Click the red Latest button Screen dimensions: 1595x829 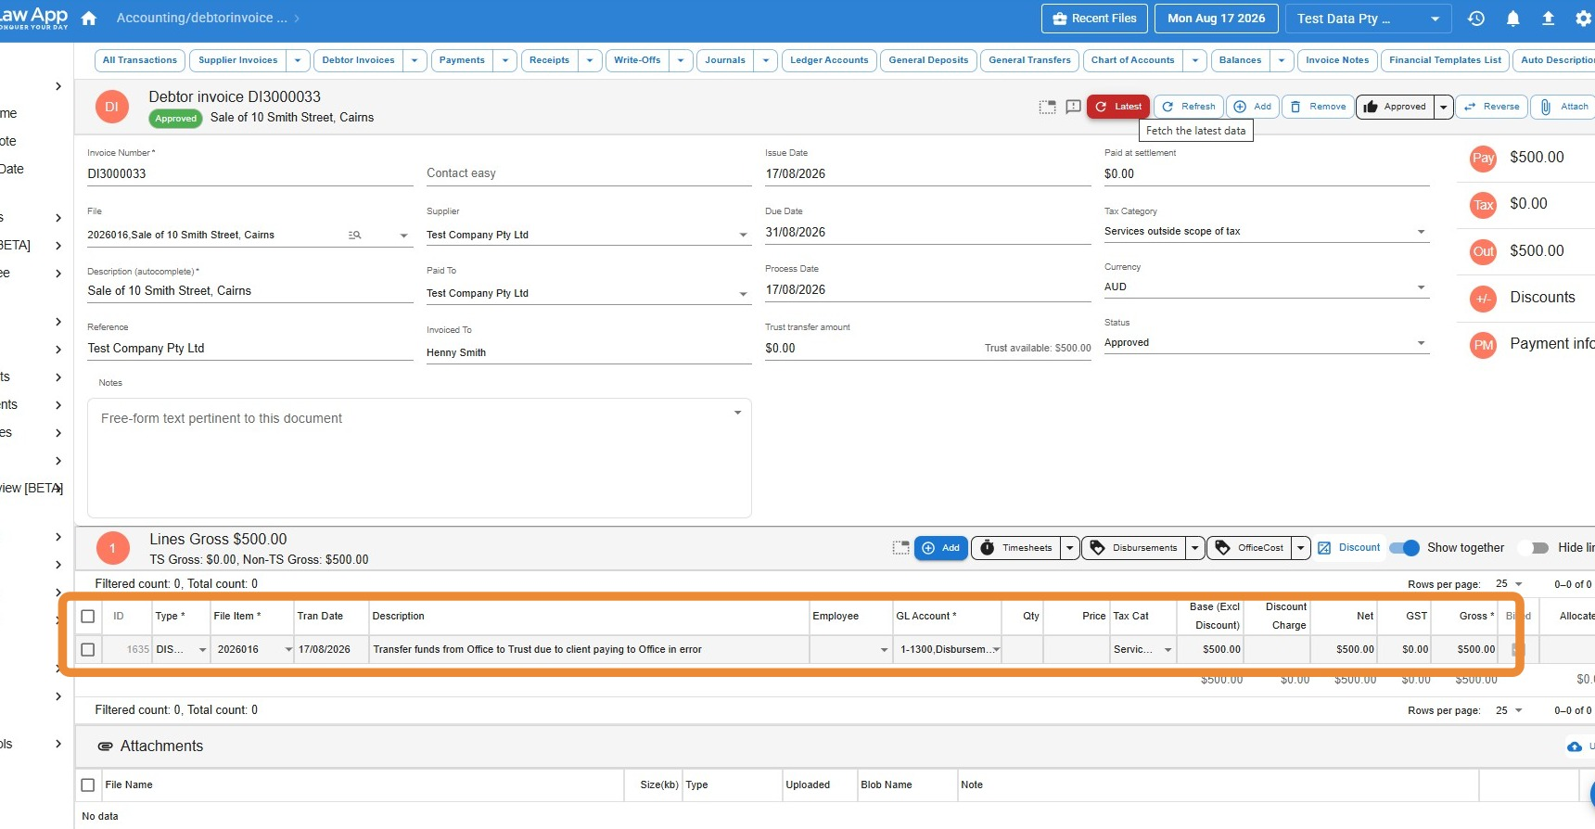[1118, 107]
